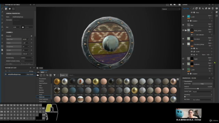This screenshot has width=219, height=123.
Task: Remove the Materials filter tag in Shelf search
Action: (x=67, y=75)
